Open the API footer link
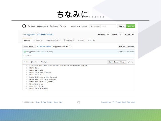Screen dimensions: 161x121 click(x=113, y=102)
